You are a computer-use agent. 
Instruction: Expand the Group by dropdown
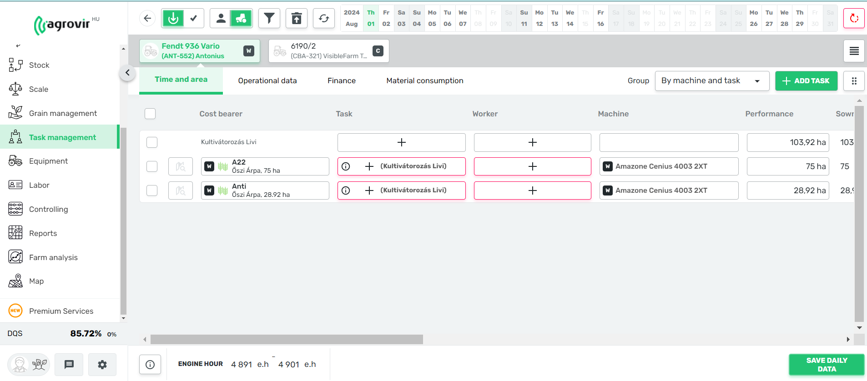coord(712,81)
